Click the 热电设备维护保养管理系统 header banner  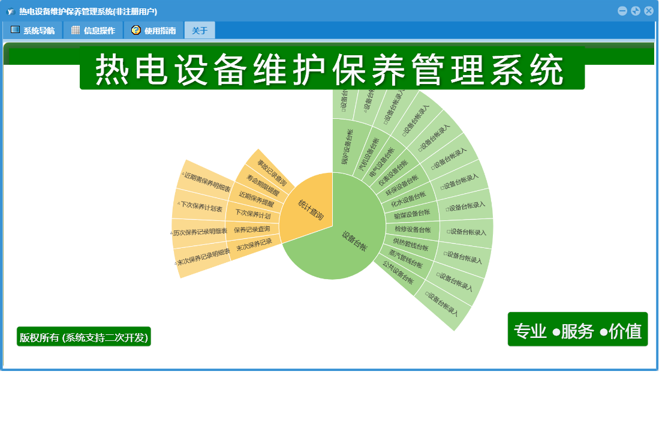(332, 68)
